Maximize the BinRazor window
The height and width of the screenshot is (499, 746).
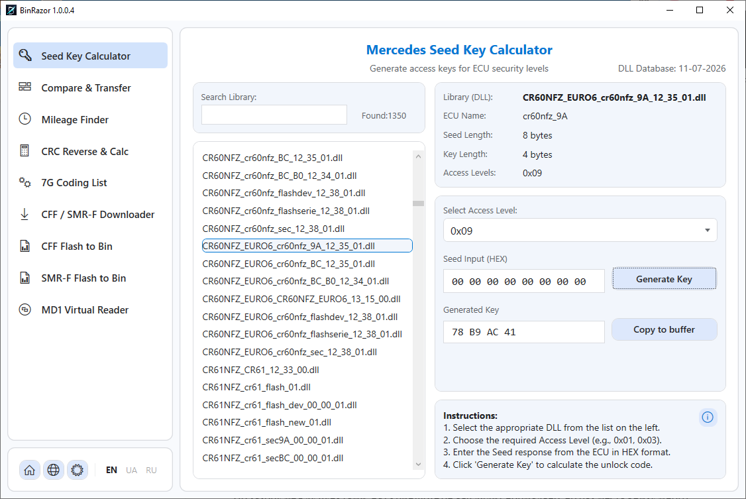[700, 10]
